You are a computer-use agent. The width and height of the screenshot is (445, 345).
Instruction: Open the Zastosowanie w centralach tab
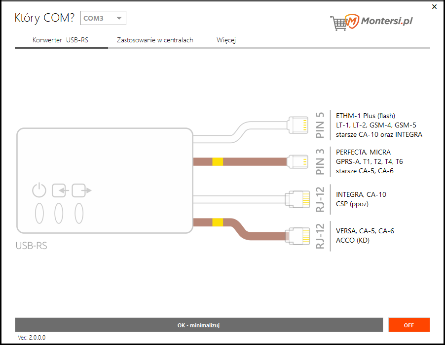pyautogui.click(x=155, y=40)
